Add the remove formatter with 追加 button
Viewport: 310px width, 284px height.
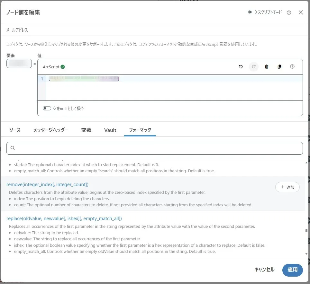point(287,187)
